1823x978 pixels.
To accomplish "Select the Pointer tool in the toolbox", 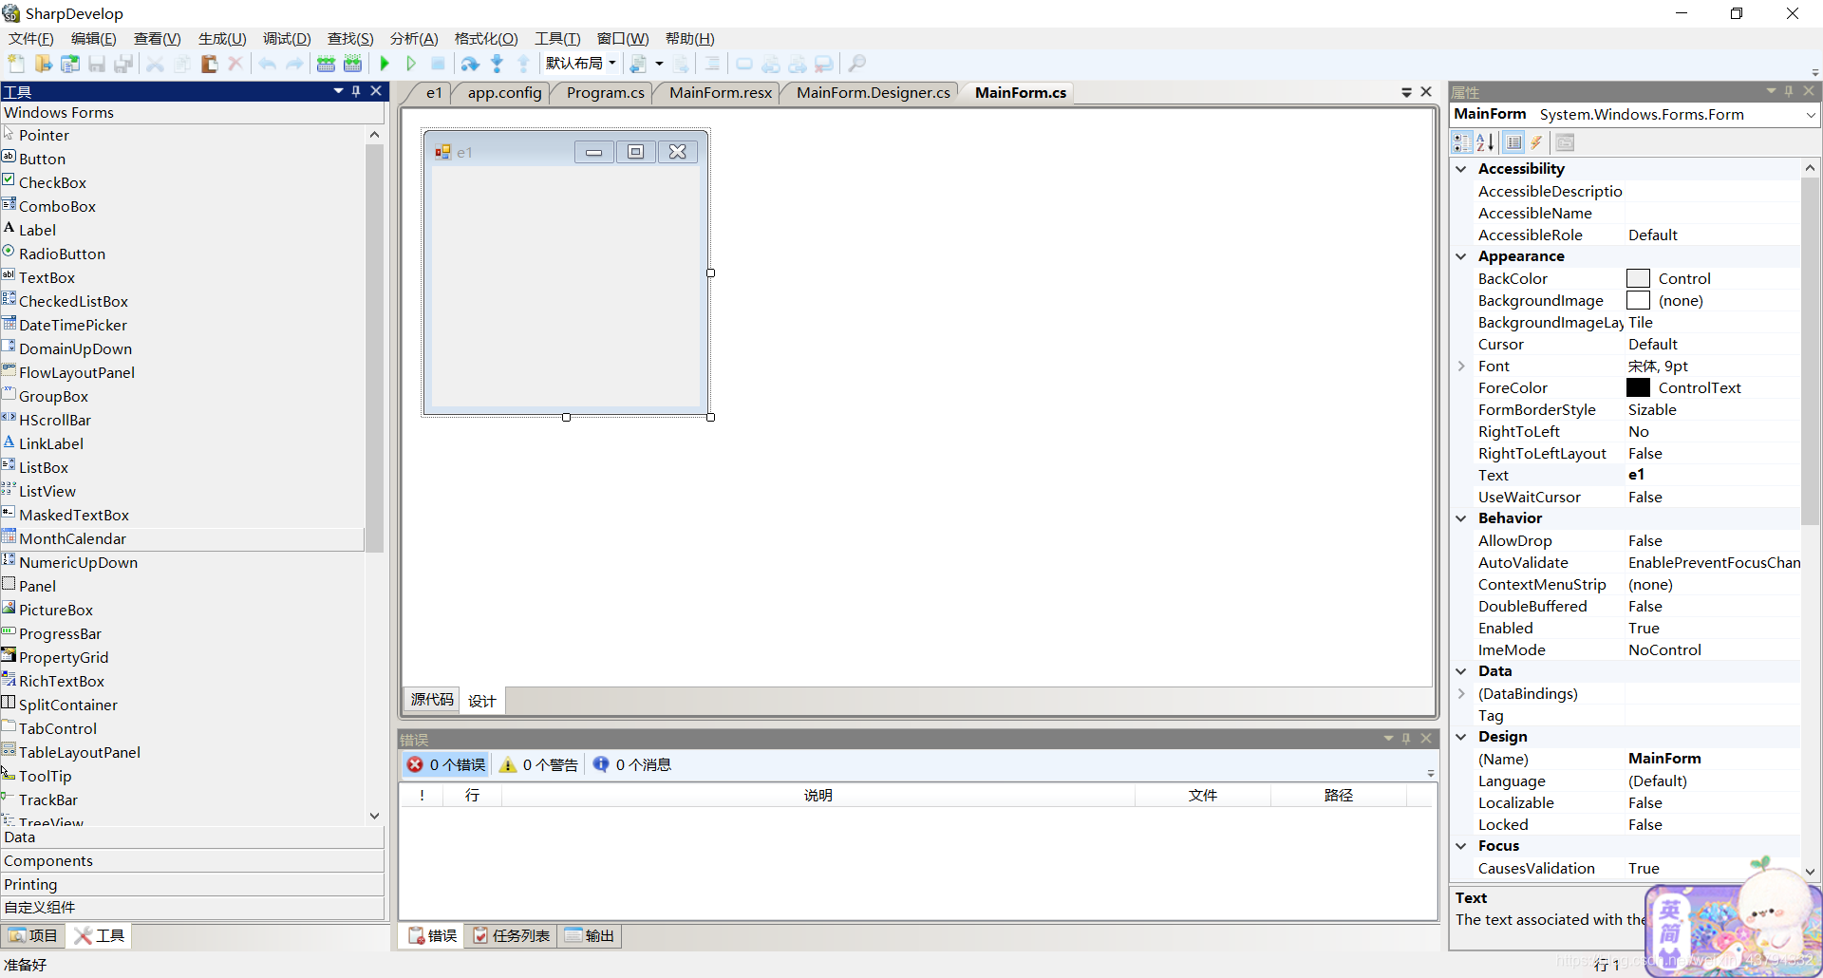I will click(44, 135).
